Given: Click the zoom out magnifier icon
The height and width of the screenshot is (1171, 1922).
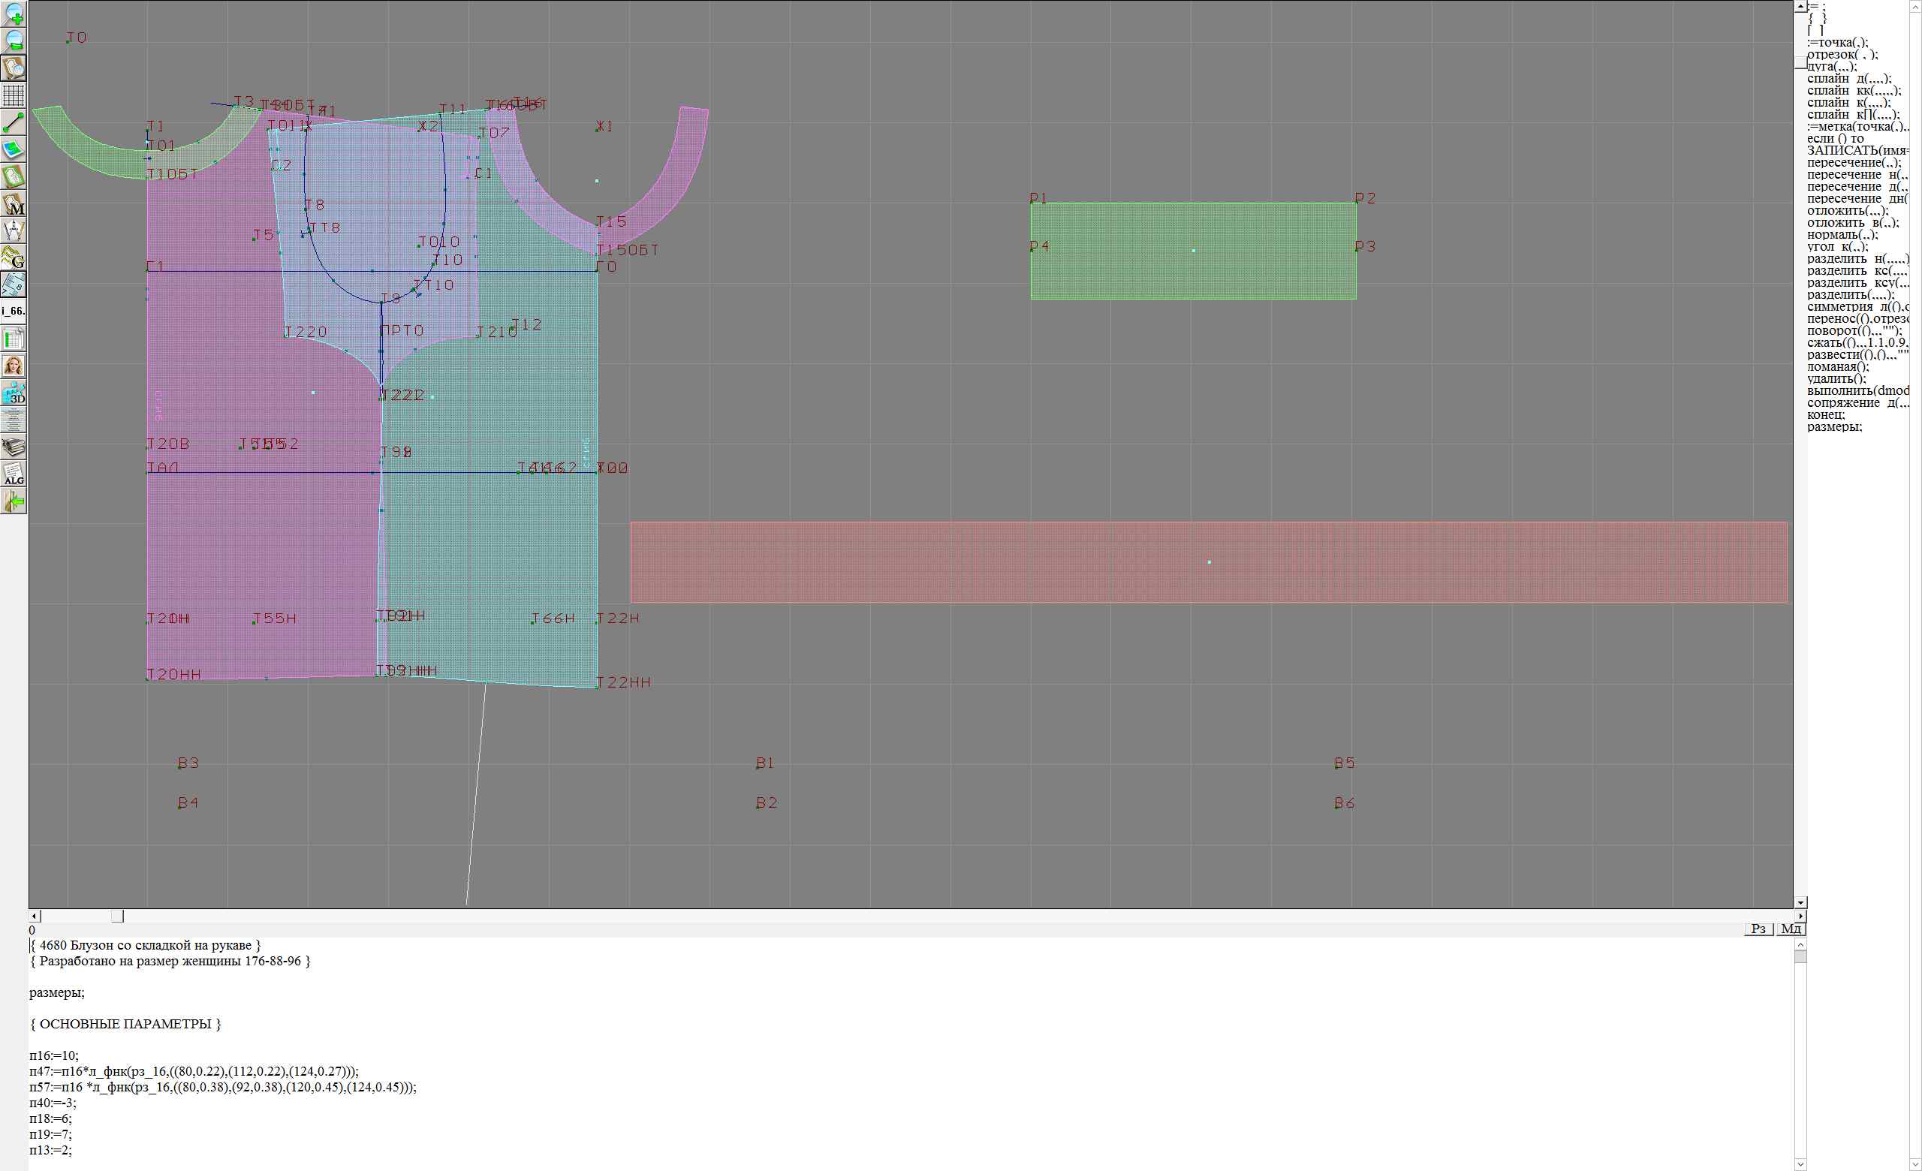Looking at the screenshot, I should click(14, 41).
